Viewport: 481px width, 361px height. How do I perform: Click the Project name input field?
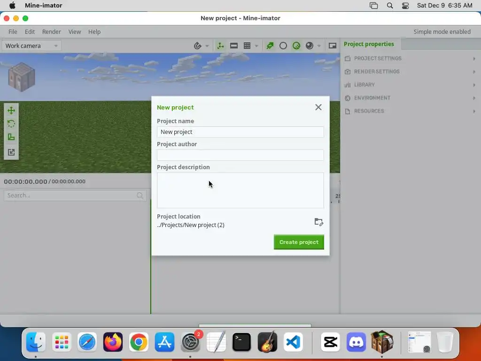click(240, 132)
